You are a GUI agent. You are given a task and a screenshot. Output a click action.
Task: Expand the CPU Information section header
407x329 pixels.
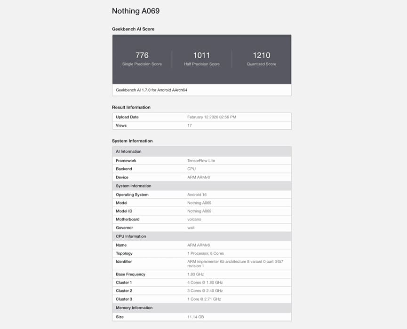pos(201,236)
